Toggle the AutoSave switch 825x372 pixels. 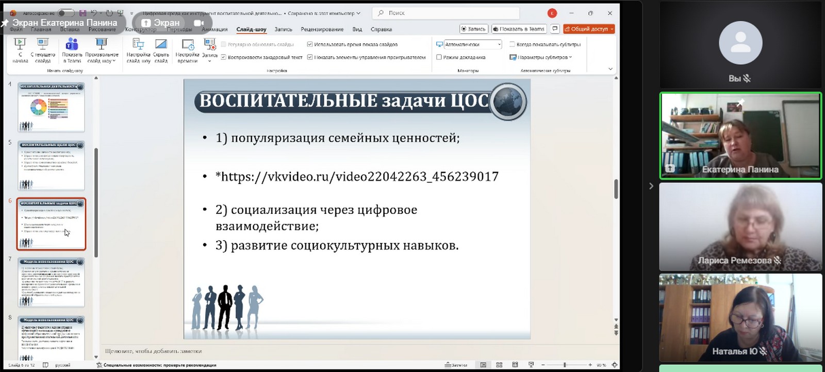click(65, 13)
